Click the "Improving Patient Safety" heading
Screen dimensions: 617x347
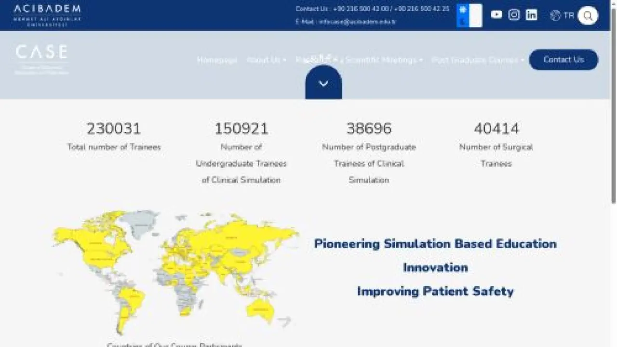[x=435, y=291]
